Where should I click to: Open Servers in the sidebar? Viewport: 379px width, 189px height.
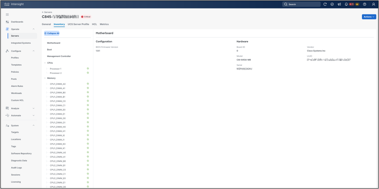click(x=22, y=36)
